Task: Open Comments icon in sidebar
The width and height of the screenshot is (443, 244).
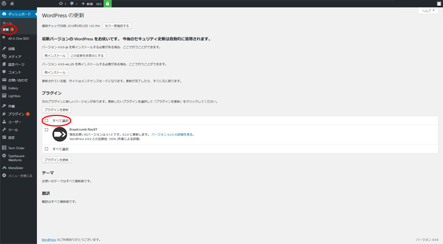Action: pos(4,72)
